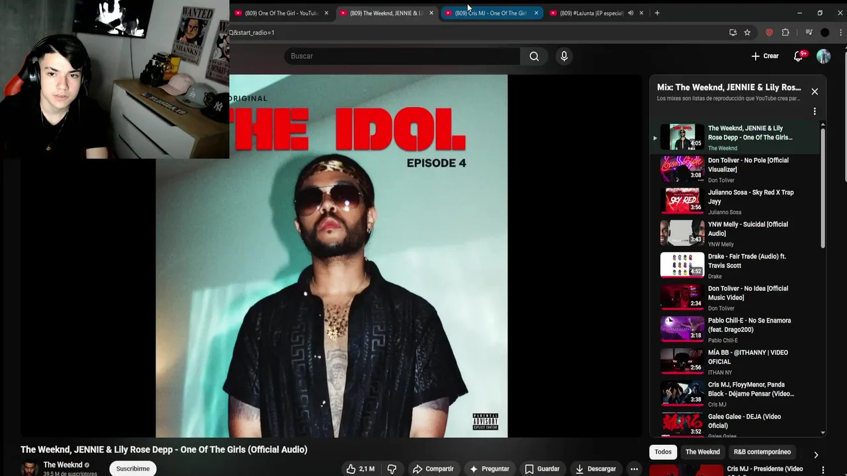Open options for Cris MJ - Presidente video
Image resolution: width=847 pixels, height=476 pixels.
pyautogui.click(x=823, y=470)
